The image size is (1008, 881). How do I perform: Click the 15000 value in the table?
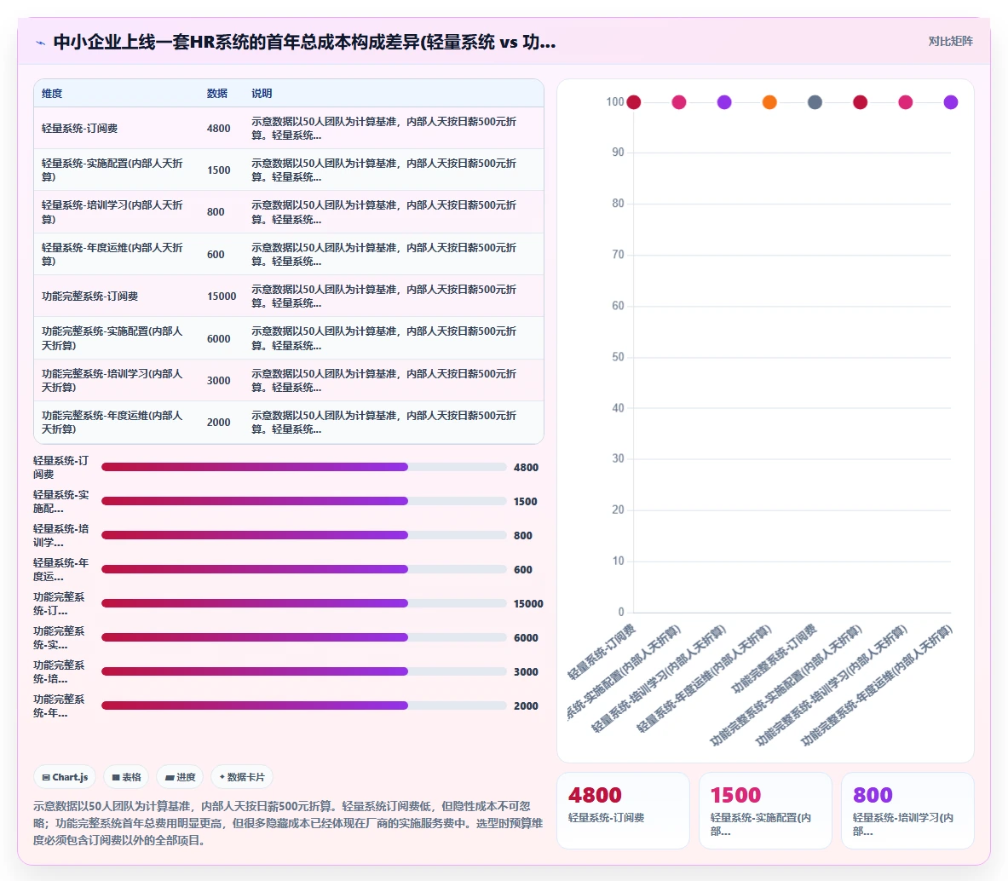[x=222, y=297]
